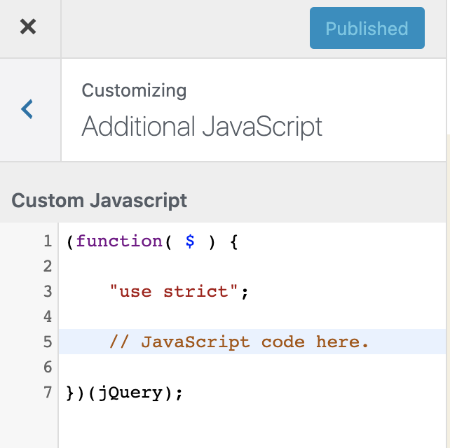Click line number 5 in the gutter
Image resolution: width=450 pixels, height=448 pixels.
48,342
